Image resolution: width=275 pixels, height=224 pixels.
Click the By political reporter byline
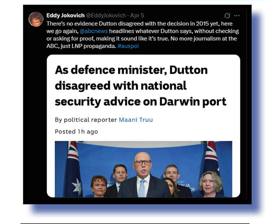[86, 120]
